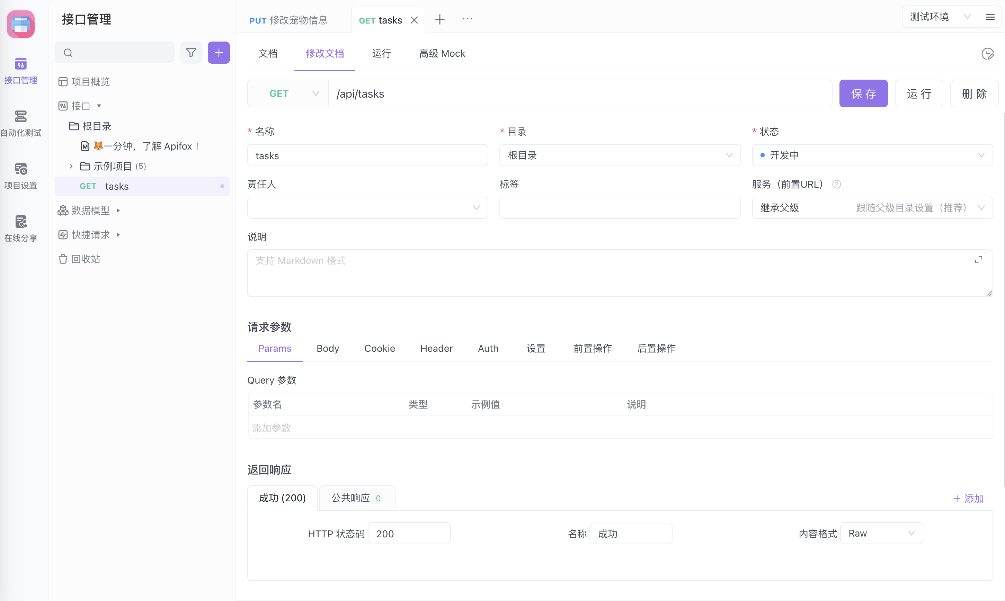This screenshot has height=601, width=1005.
Task: Click the /api/tasks URL input field
Action: (579, 93)
